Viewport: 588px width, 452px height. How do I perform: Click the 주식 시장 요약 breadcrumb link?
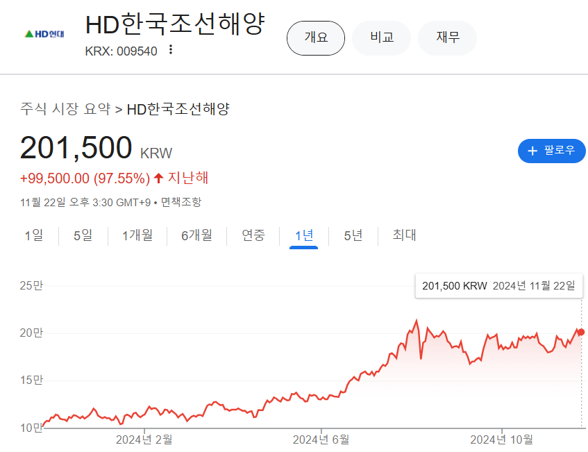tap(65, 109)
